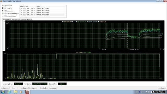Screen dimensions: 167x94
Task: Click the Test Started value field
Action: pyautogui.click(x=40, y=84)
